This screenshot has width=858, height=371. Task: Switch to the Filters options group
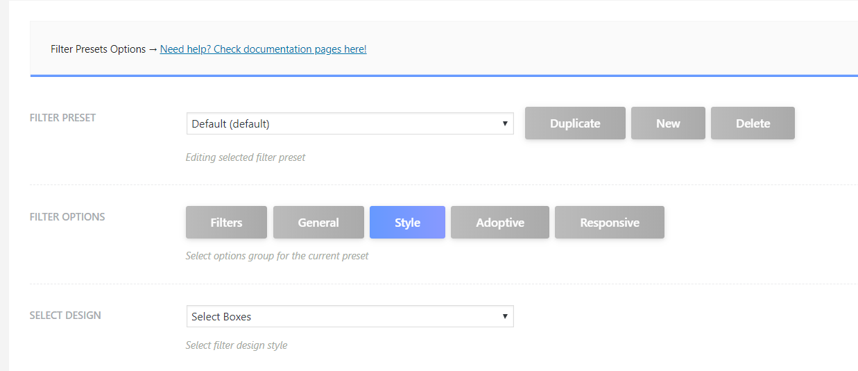pyautogui.click(x=226, y=223)
